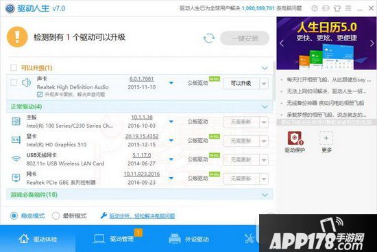Open version dropdown for USB无线网卡 5.1.17.0
The width and height of the screenshot is (377, 252).
171,159
